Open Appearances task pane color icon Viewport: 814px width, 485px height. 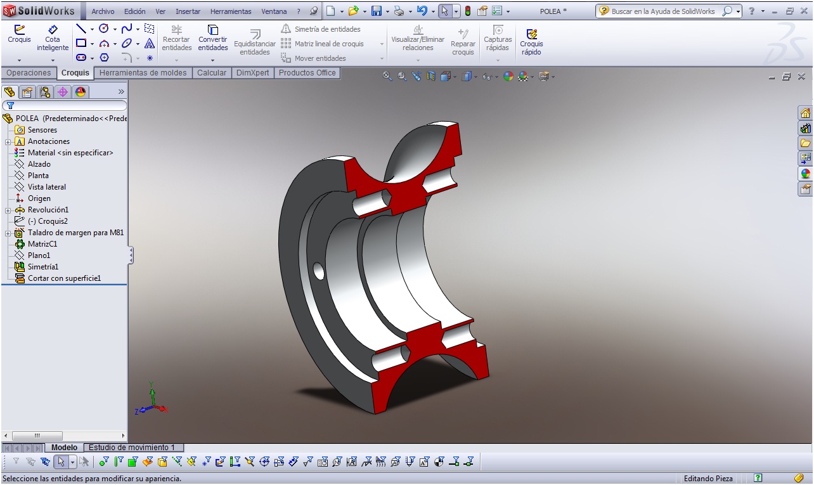[805, 174]
